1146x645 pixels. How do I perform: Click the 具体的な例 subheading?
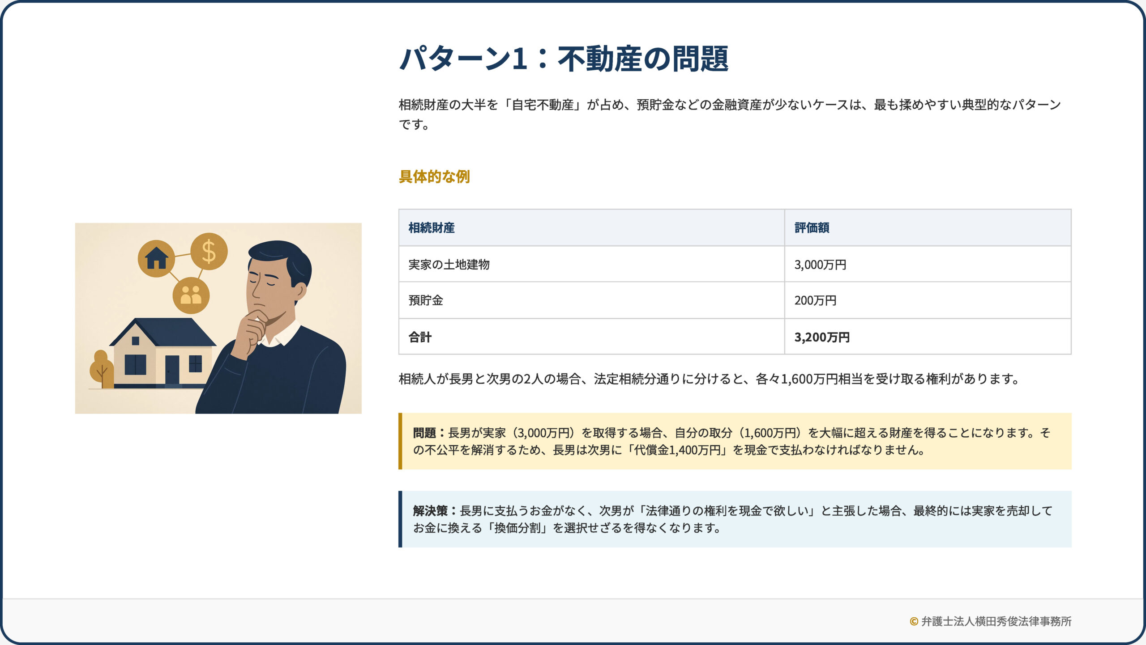tap(434, 177)
